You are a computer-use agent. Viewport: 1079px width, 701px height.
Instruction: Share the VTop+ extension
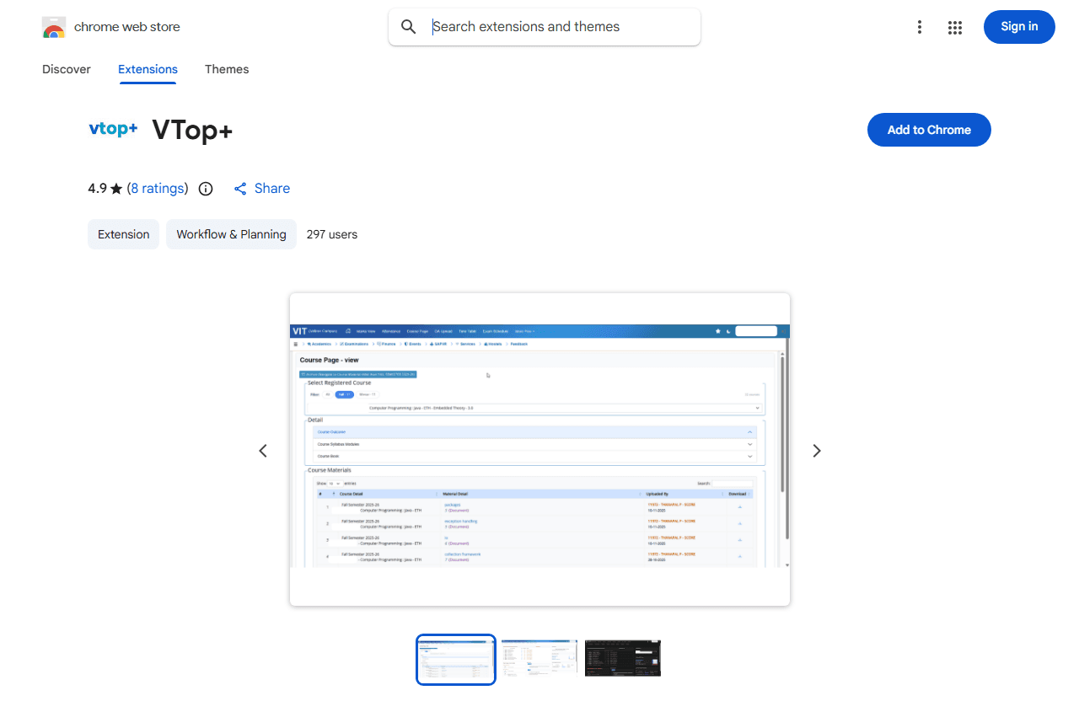pos(262,189)
